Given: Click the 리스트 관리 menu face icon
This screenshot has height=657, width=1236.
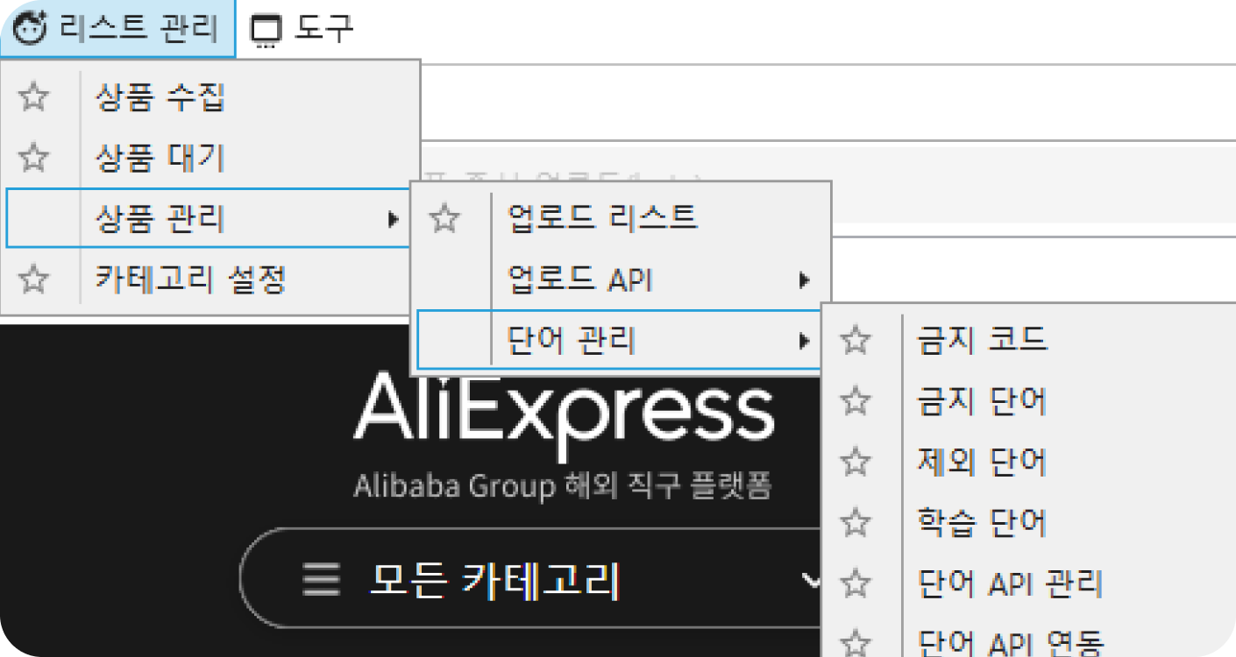Looking at the screenshot, I should click(x=30, y=29).
